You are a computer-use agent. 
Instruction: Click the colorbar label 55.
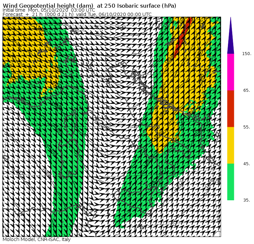(247, 127)
